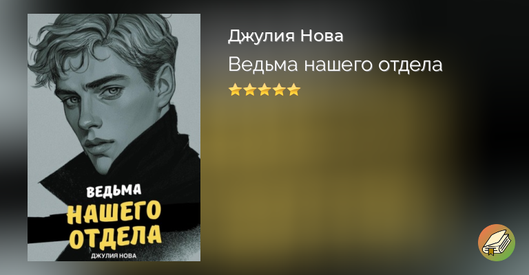Image resolution: width=529 pixels, height=275 pixels.
Task: Click the word Ведьма in the title
Action: click(x=263, y=65)
